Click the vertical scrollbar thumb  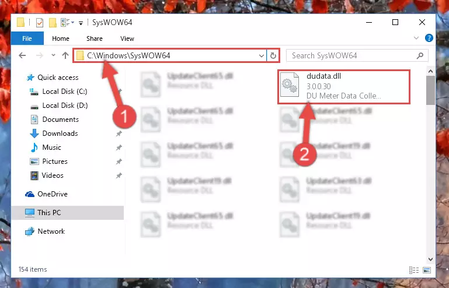tap(430, 90)
